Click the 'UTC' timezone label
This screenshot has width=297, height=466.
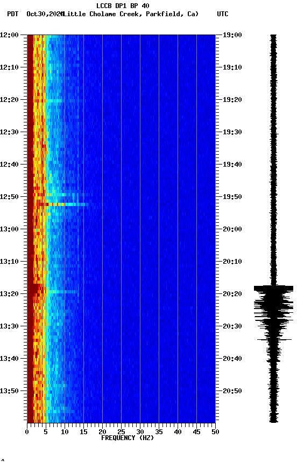point(223,14)
